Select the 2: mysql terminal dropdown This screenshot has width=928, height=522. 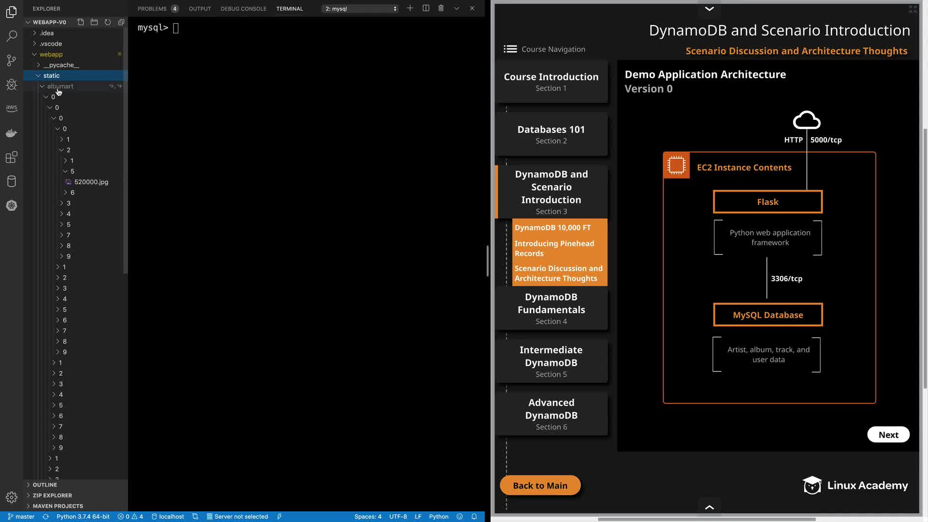point(361,9)
